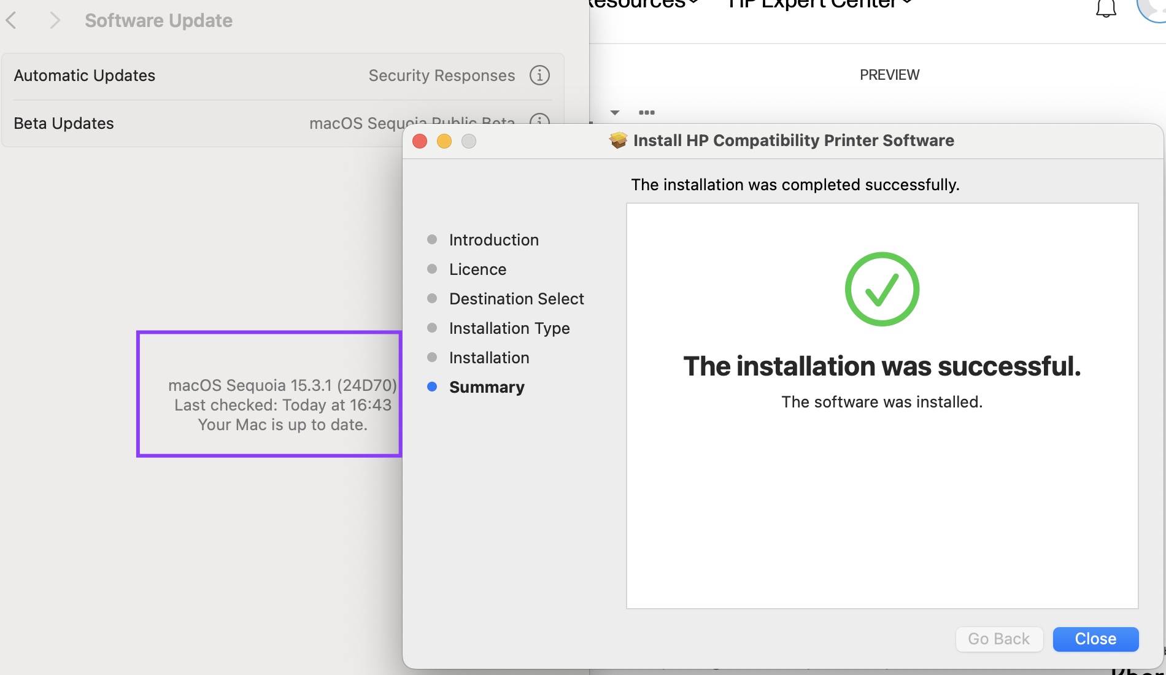1166x675 pixels.
Task: Click the notification bell icon
Action: coord(1106,9)
